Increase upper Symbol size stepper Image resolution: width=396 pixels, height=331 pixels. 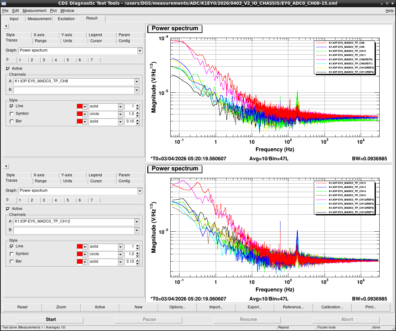tap(138, 113)
